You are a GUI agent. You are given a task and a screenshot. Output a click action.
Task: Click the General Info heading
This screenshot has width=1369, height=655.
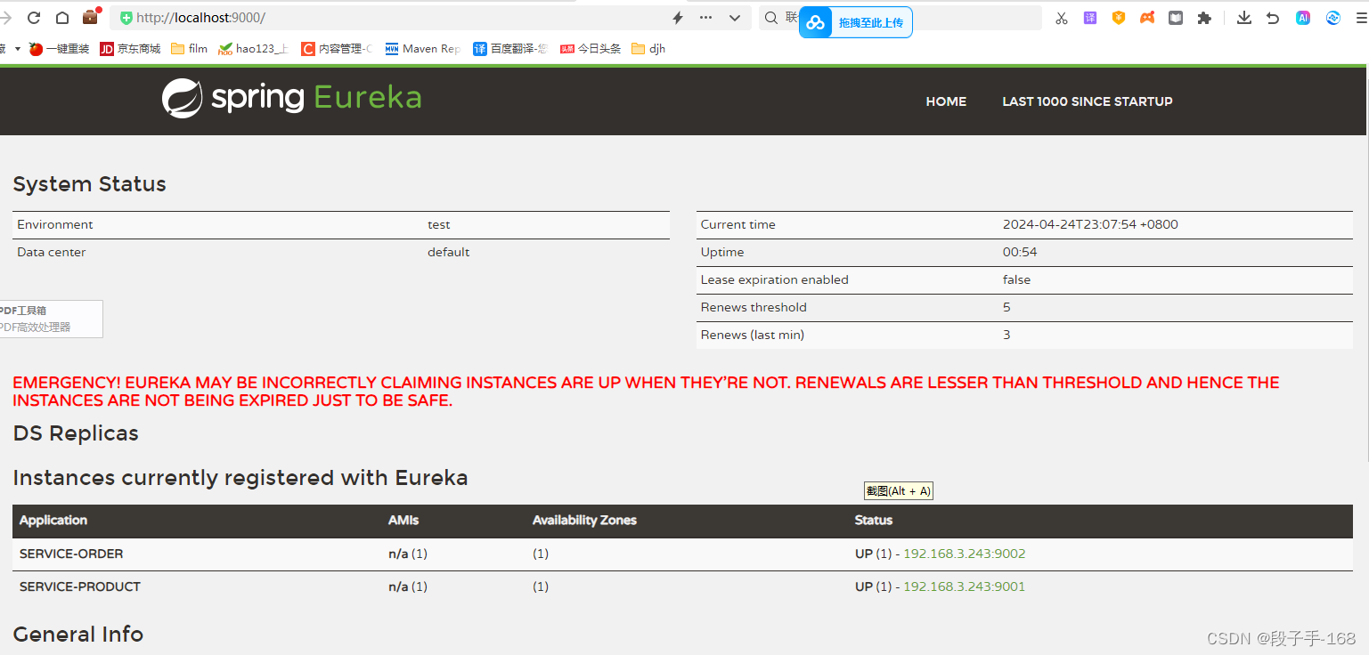[x=77, y=634]
